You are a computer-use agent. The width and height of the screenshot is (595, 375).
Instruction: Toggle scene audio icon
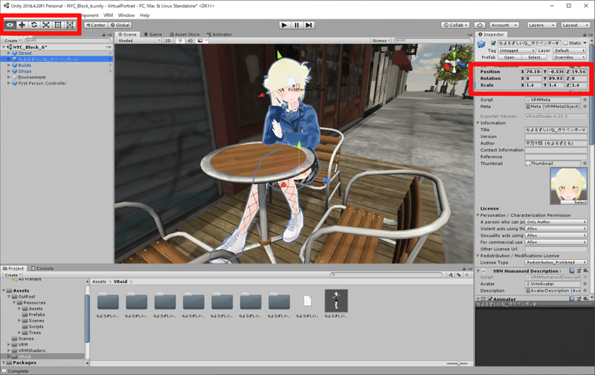point(190,41)
